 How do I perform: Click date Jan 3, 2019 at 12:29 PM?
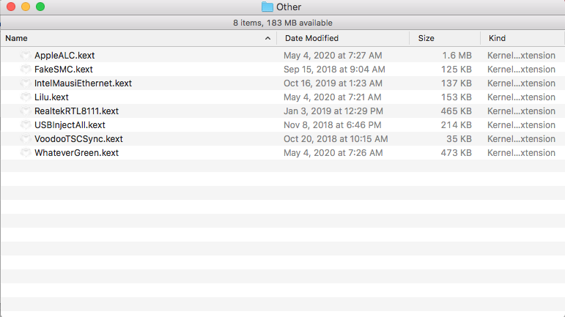(x=333, y=111)
